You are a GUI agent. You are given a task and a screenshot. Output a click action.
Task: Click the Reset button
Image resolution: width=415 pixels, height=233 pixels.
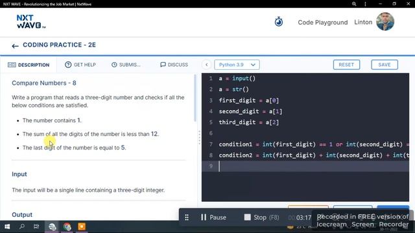pyautogui.click(x=346, y=65)
